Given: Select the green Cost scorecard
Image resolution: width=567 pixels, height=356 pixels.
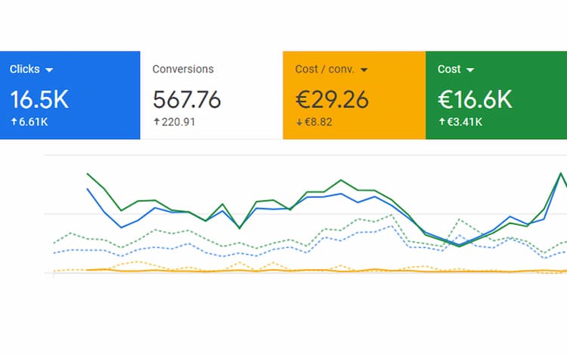Looking at the screenshot, I should point(496,95).
